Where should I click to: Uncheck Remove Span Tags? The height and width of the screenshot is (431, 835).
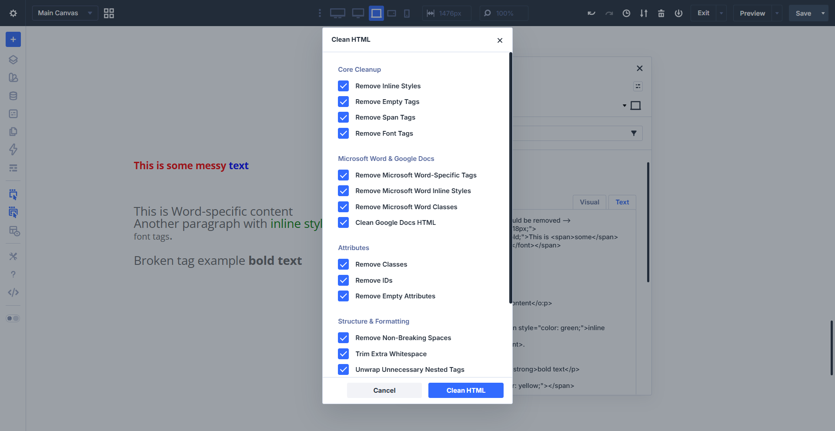(x=344, y=117)
